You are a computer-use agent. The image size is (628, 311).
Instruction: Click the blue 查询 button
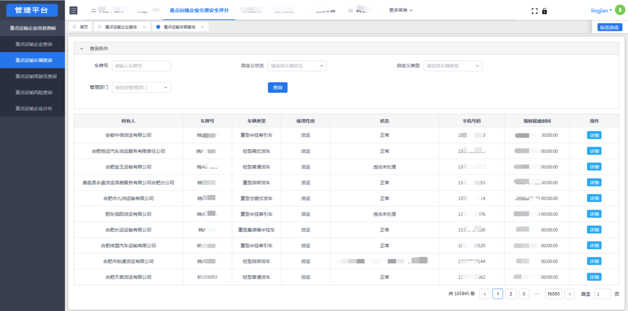(277, 88)
